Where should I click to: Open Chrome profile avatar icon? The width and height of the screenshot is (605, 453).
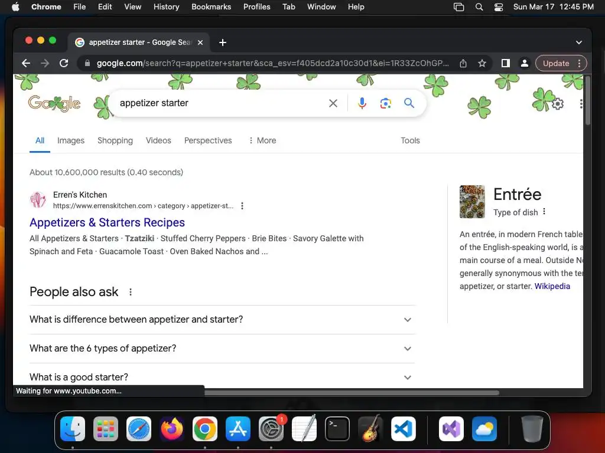(525, 63)
